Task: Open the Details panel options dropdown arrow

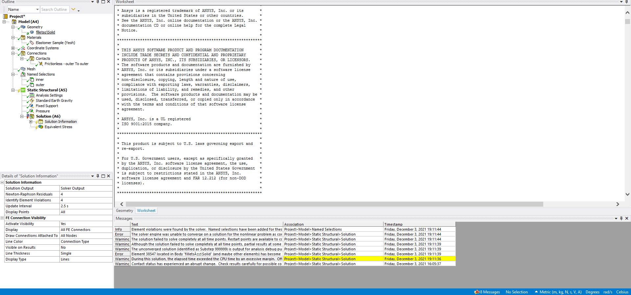Action: (92, 176)
